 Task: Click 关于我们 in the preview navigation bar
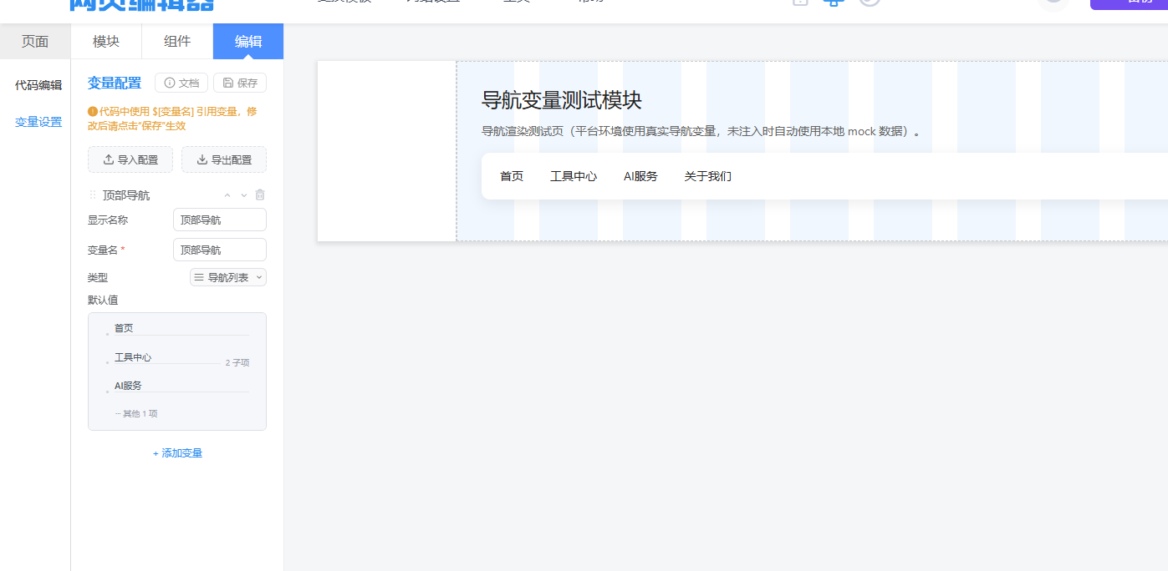click(x=708, y=176)
